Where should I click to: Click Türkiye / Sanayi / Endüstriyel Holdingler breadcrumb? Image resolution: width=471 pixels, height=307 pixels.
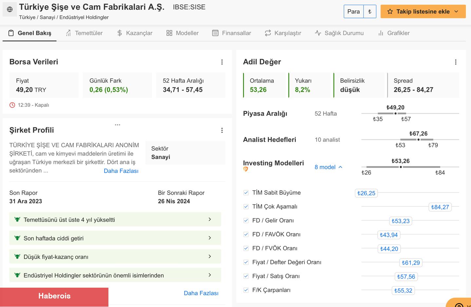click(64, 17)
